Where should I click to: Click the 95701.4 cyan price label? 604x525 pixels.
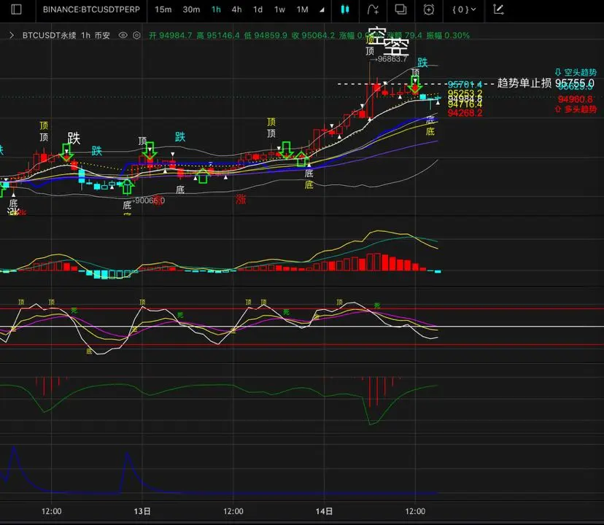point(465,85)
